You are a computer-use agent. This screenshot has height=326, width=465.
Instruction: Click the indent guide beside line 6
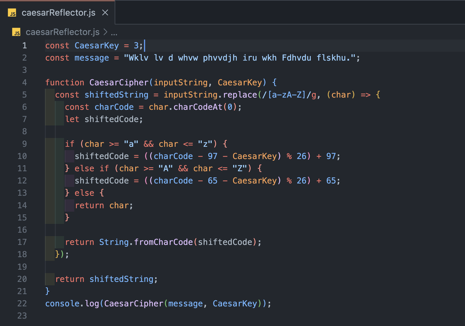click(55, 107)
